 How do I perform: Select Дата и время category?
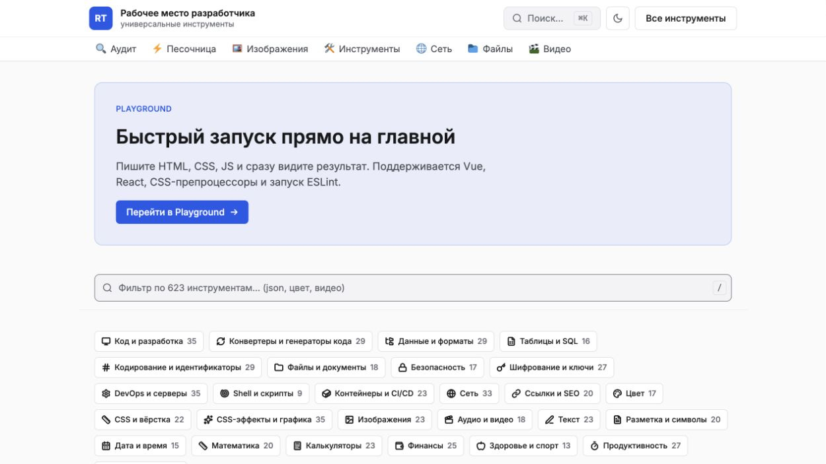point(140,446)
